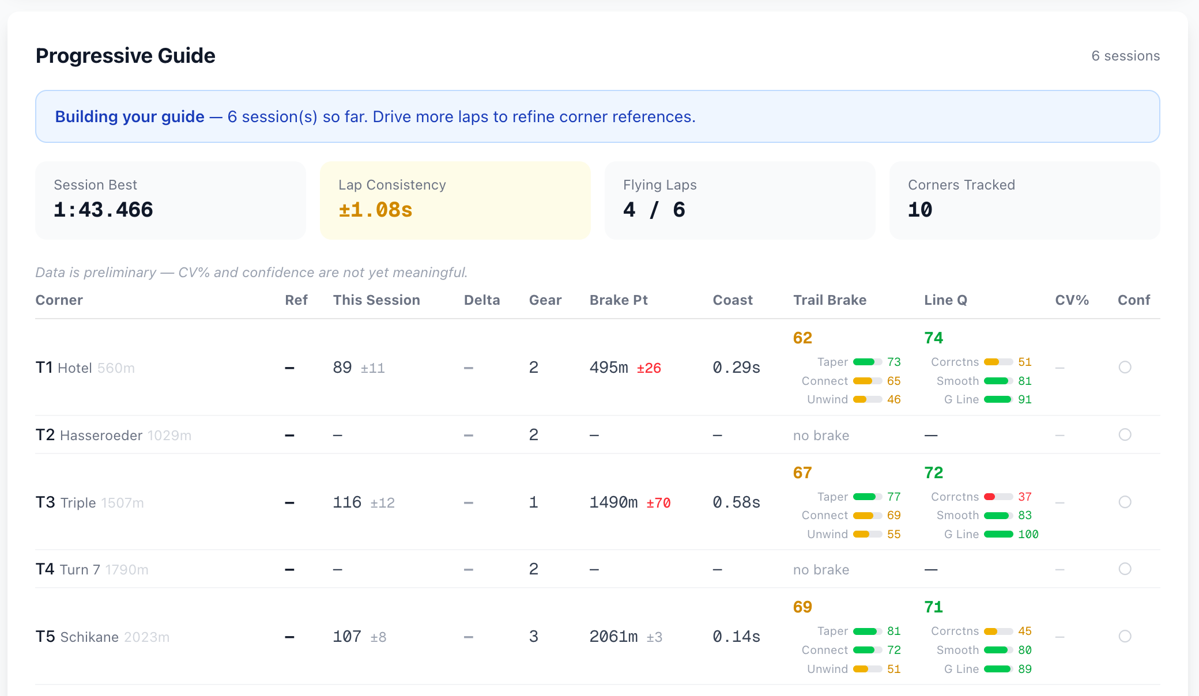Screen dimensions: 1199x696
Task: Sort by the Line Q column header
Action: [945, 300]
